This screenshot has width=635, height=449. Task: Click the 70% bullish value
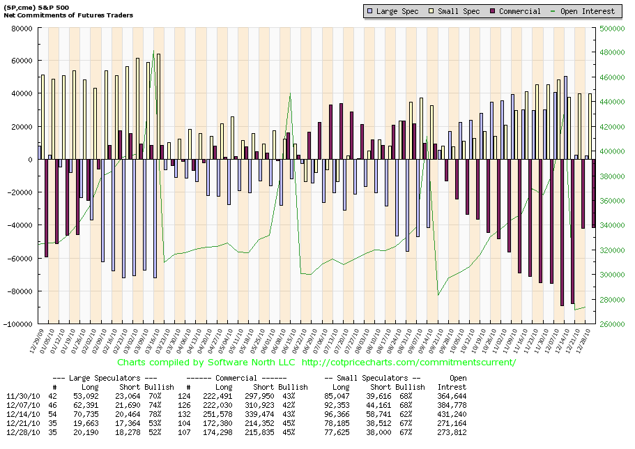(x=155, y=396)
